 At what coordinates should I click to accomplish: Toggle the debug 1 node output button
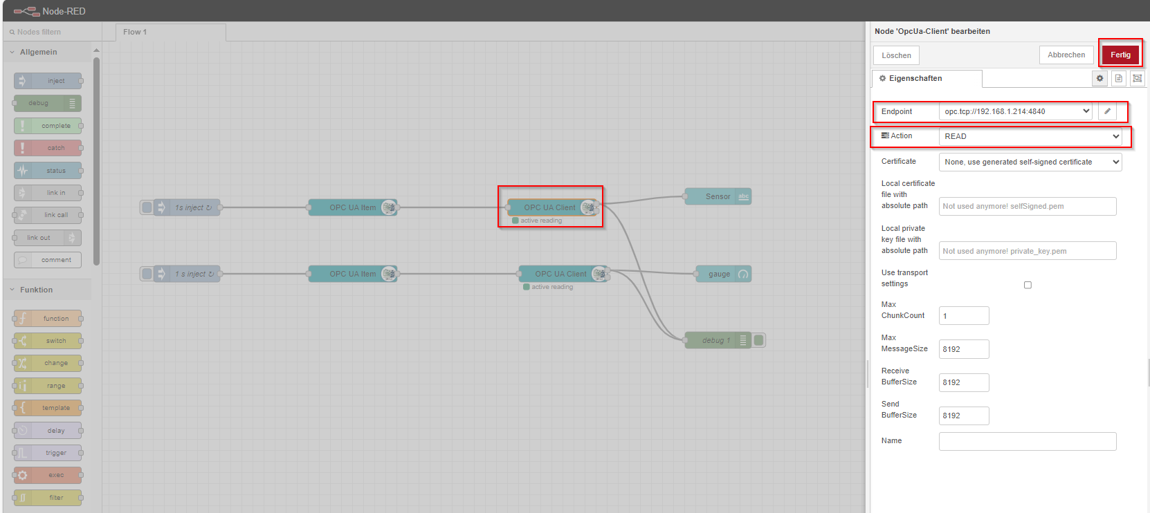pos(759,340)
